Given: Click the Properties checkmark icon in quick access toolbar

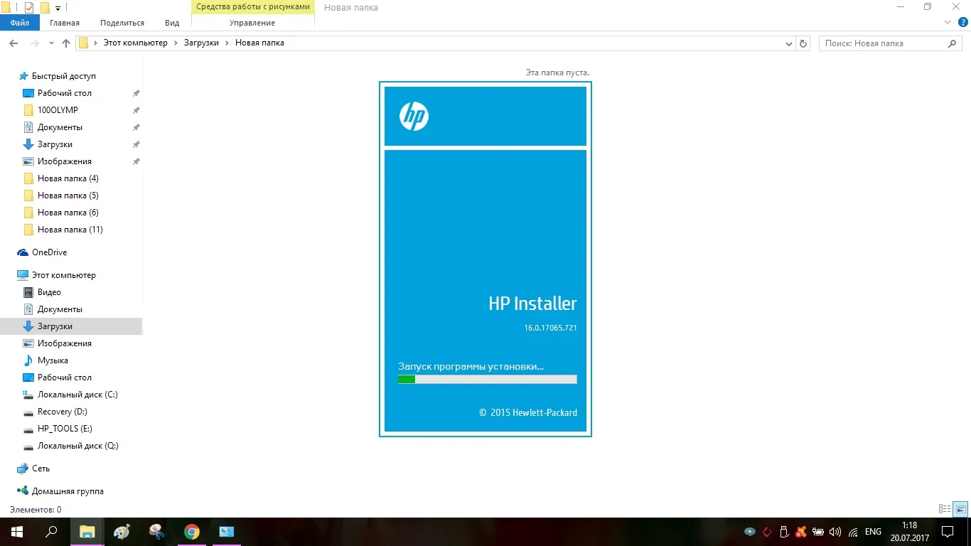Looking at the screenshot, I should coord(29,8).
